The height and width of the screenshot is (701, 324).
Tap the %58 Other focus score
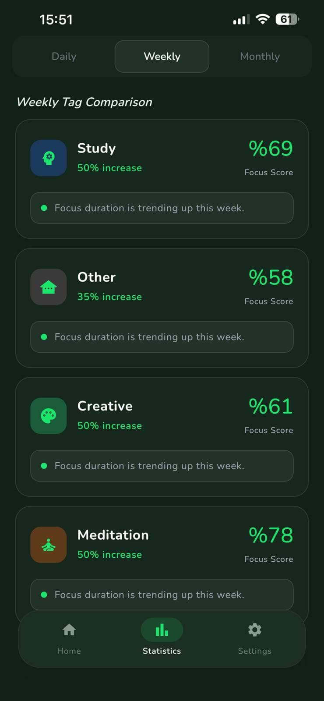point(271,277)
